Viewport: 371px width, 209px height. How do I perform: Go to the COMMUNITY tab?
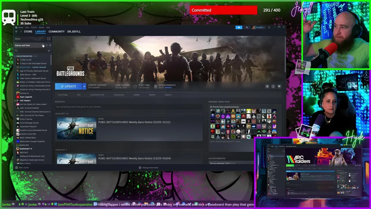pyautogui.click(x=57, y=31)
